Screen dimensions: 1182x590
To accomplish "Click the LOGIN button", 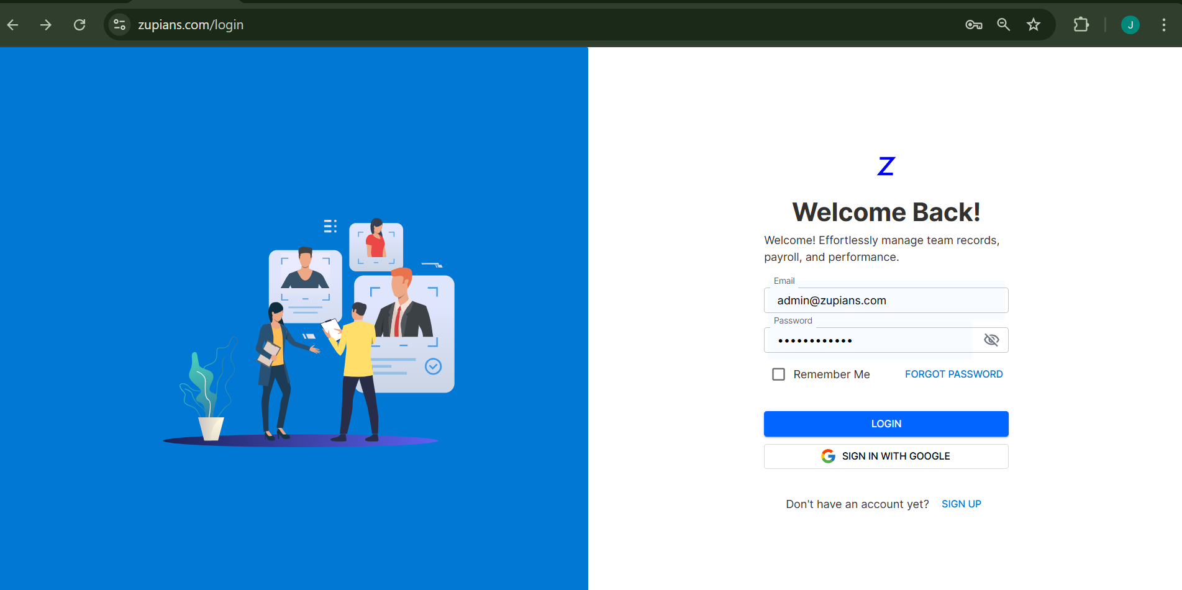I will pos(886,424).
